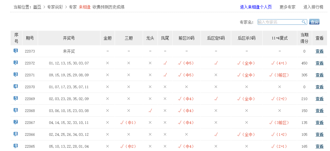Open the 首页 breadcrumb link
This screenshot has height=151, width=330.
[x=37, y=7]
